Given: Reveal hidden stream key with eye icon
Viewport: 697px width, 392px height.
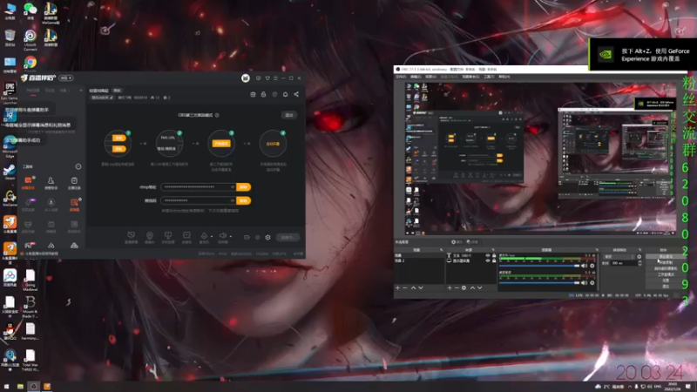Looking at the screenshot, I should pos(233,201).
